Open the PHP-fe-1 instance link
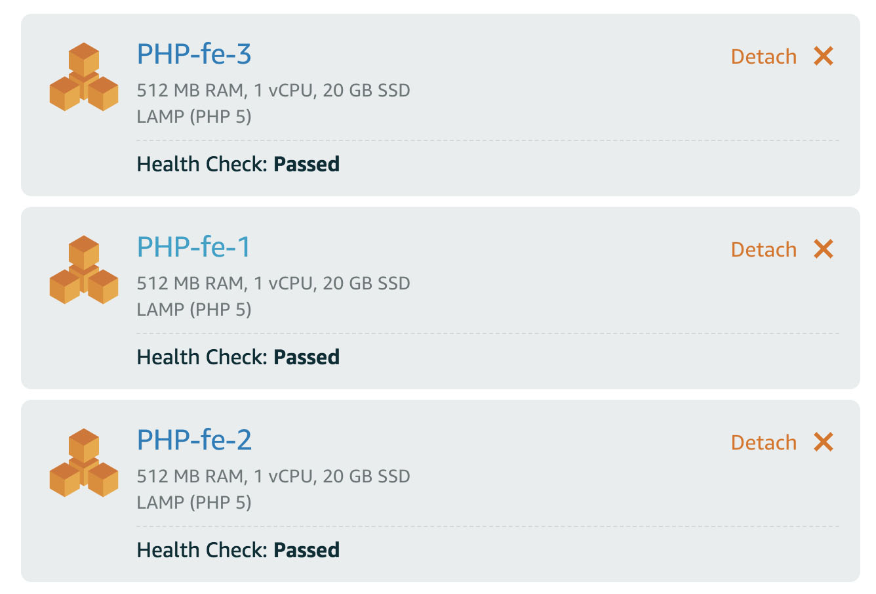This screenshot has height=594, width=876. [194, 247]
